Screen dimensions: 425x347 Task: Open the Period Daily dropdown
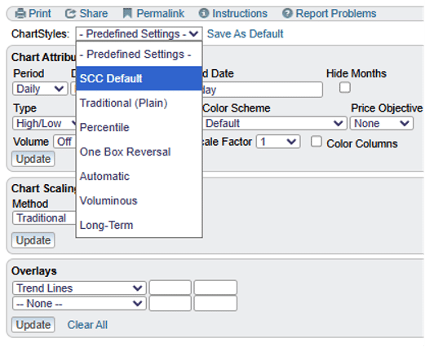coord(40,89)
